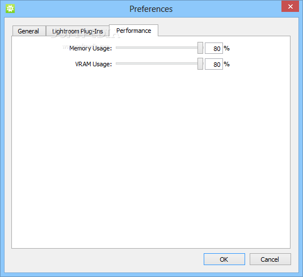Click the VRAM Usage percentage field
The height and width of the screenshot is (277, 303).
click(x=214, y=64)
